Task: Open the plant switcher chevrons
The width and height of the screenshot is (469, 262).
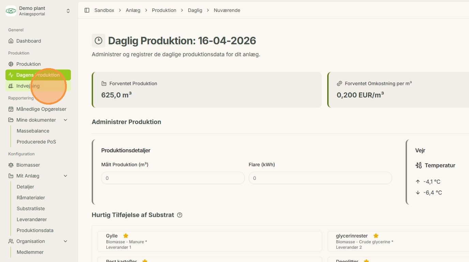Action: (68, 11)
